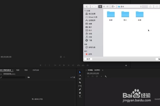Click the project panel search field

13,77
